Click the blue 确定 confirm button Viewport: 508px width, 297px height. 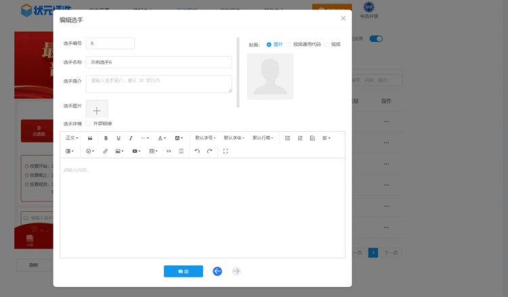click(x=183, y=271)
